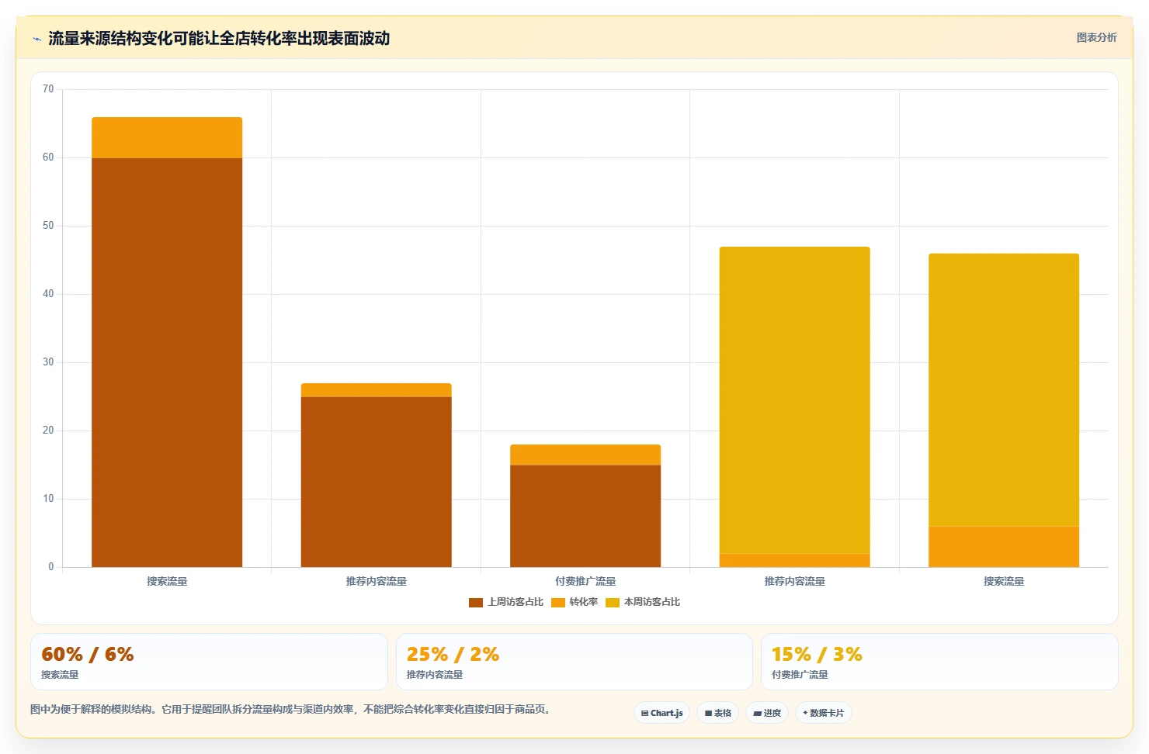Click the y-axis value 50
The height and width of the screenshot is (754, 1149).
click(x=48, y=226)
